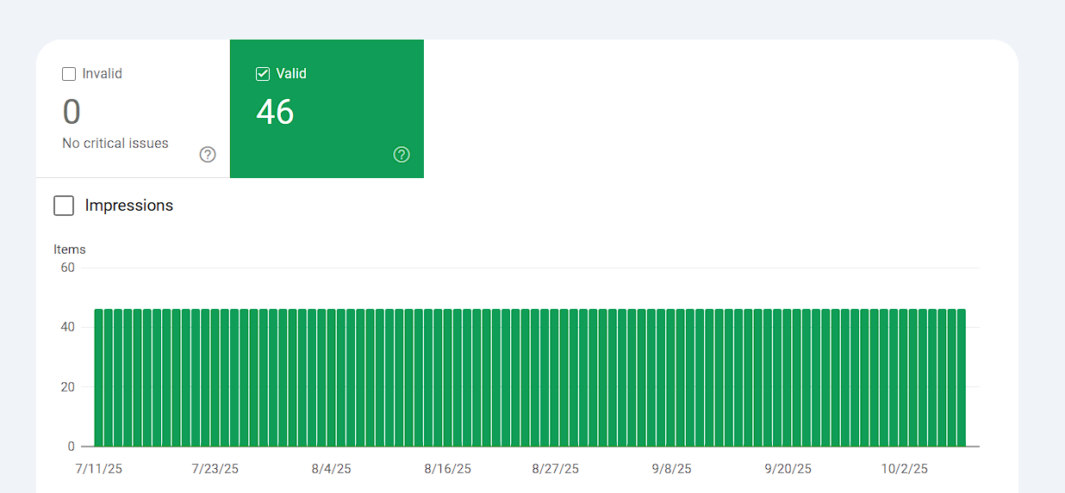Select the last green bar in chart
The height and width of the screenshot is (493, 1065).
(962, 378)
